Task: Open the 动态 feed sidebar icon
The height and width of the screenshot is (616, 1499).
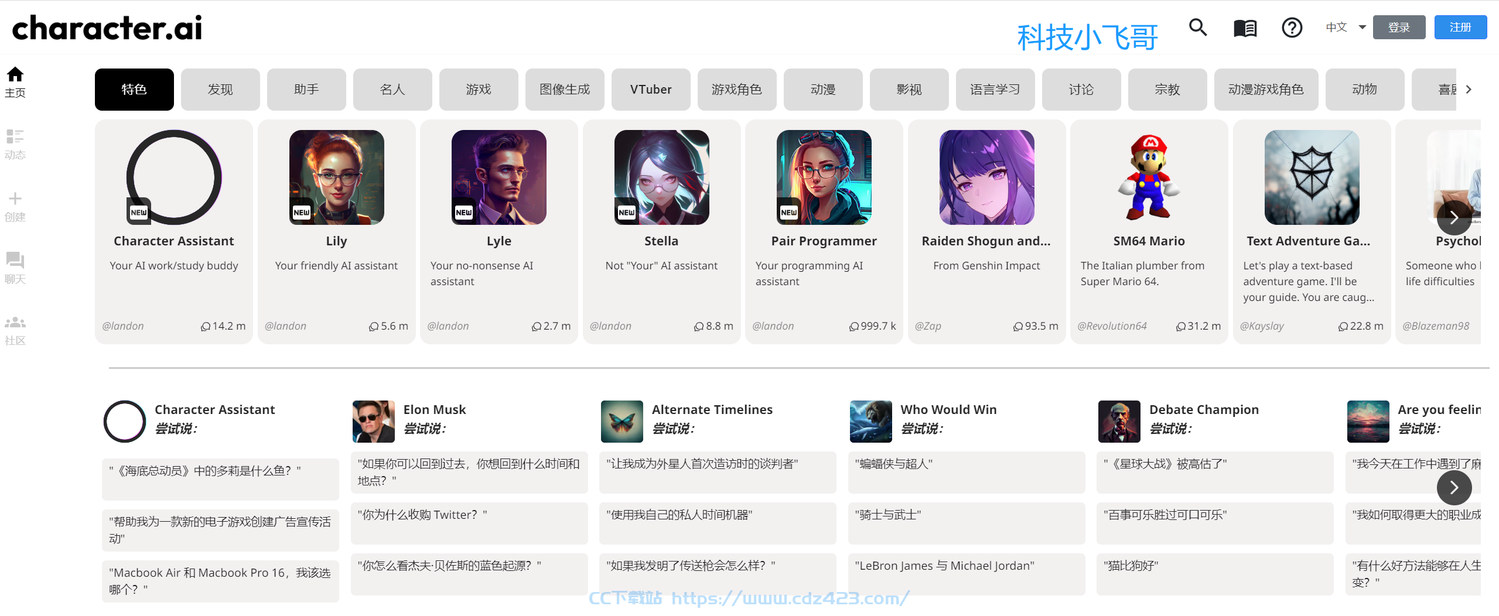Action: 15,136
